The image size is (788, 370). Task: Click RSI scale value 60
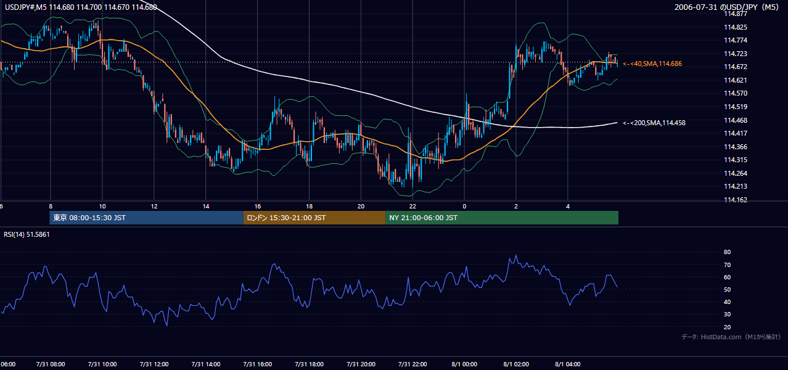pos(727,277)
